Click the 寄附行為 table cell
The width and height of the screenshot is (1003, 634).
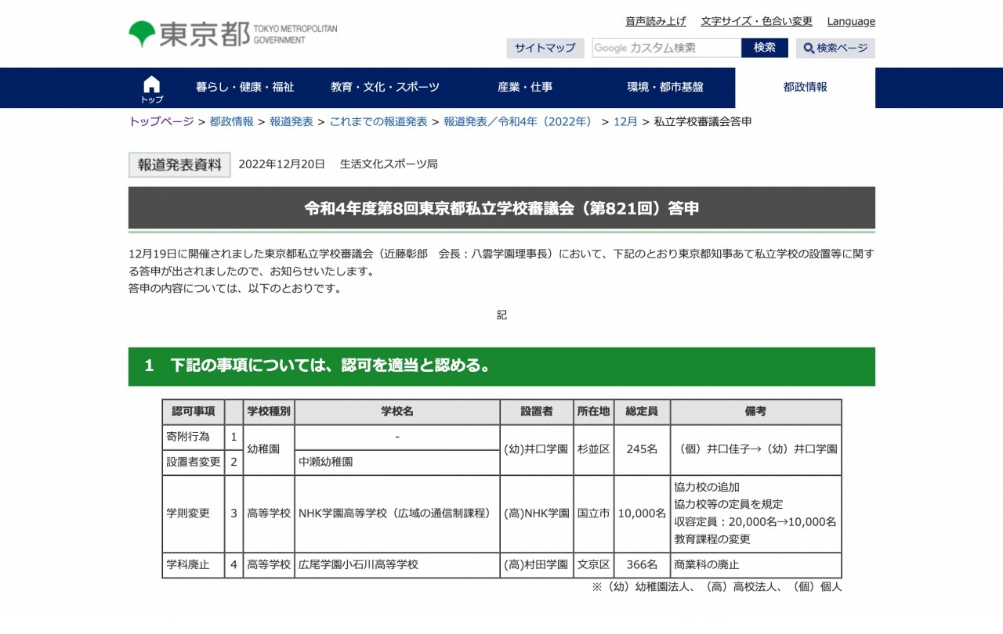tap(193, 437)
